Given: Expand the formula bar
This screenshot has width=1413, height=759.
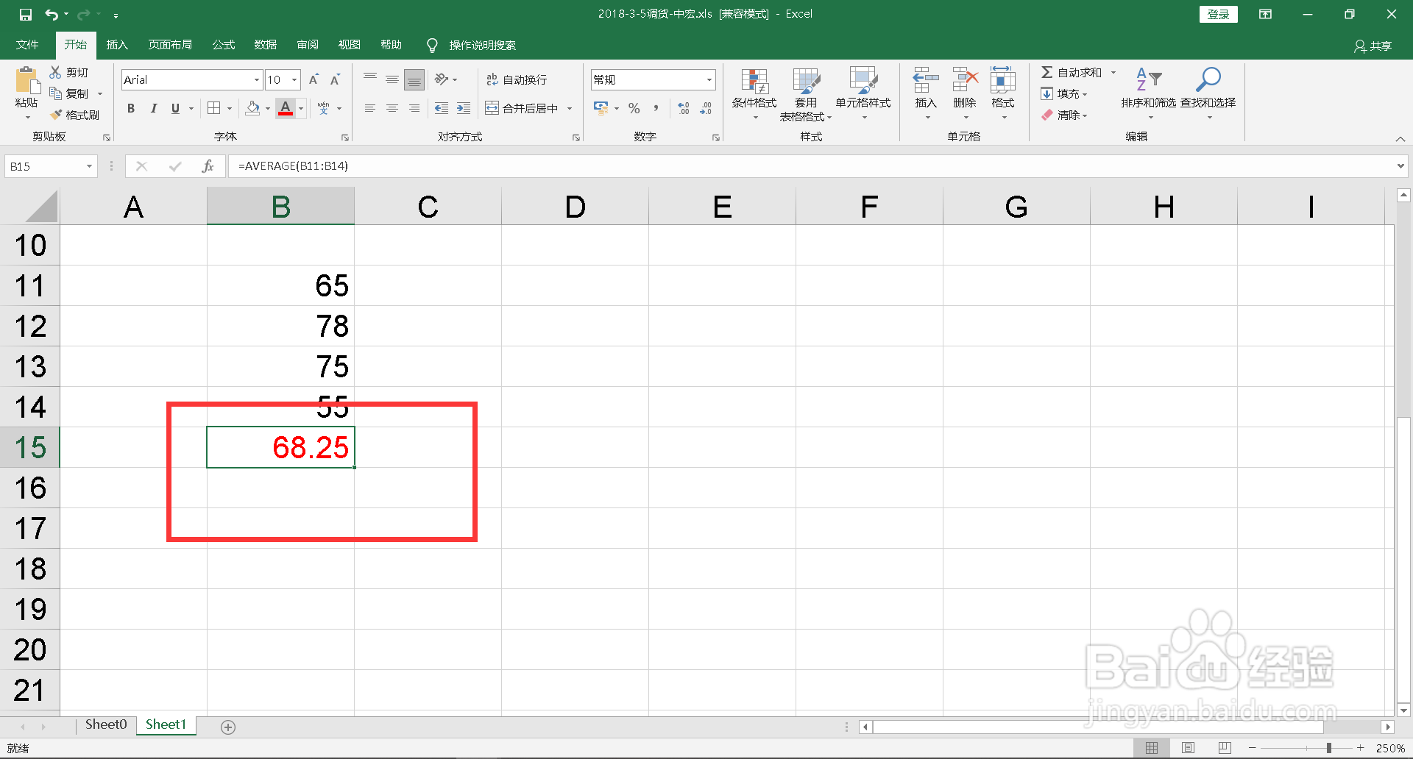Looking at the screenshot, I should 1400,166.
